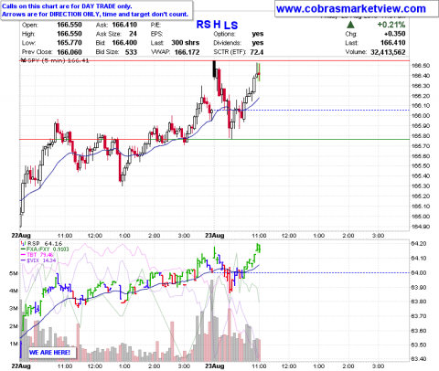Click the 'Calls on this chart are for DAY TRADE only.' notice
439x371 pixels.
(67, 6)
